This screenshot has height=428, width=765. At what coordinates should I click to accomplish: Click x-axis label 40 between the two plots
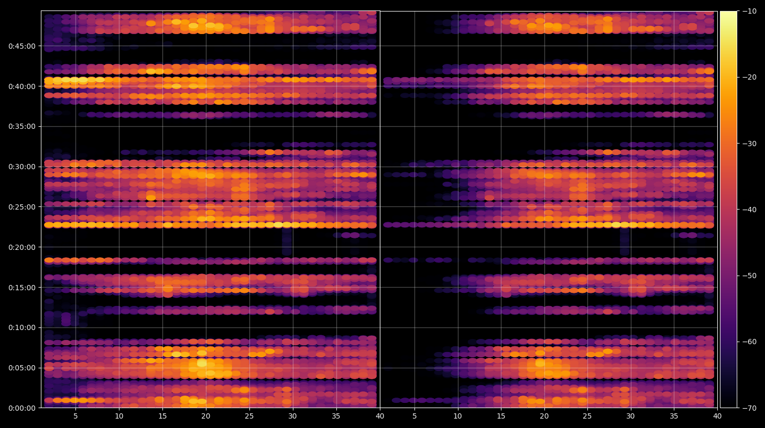pos(380,416)
